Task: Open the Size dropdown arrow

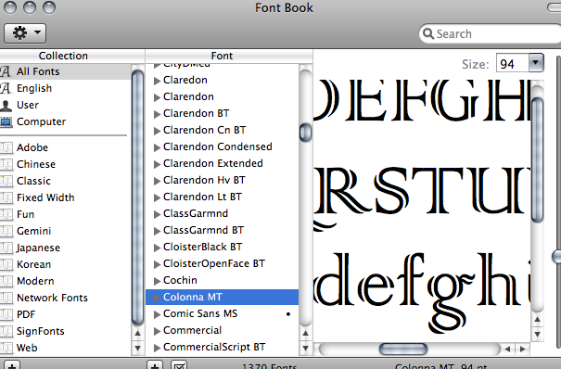Action: point(536,63)
